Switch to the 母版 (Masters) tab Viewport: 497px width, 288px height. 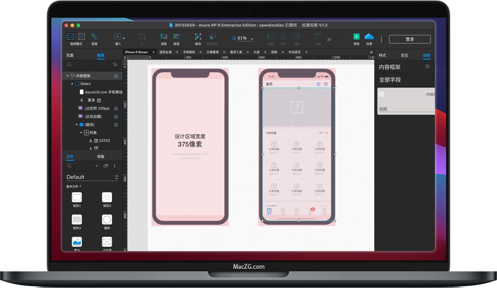point(100,157)
